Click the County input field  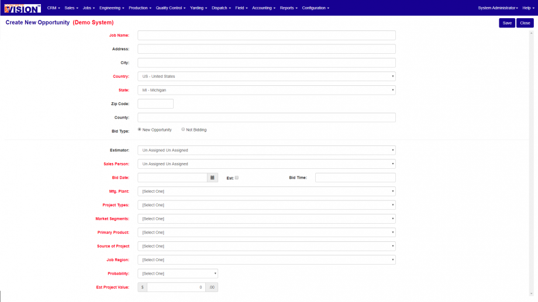(267, 117)
